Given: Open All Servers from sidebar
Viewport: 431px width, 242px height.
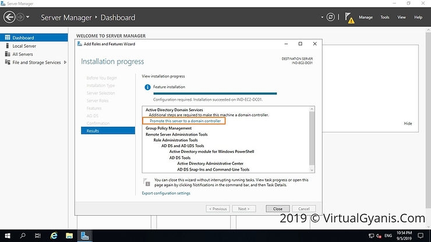Looking at the screenshot, I should pyautogui.click(x=23, y=54).
